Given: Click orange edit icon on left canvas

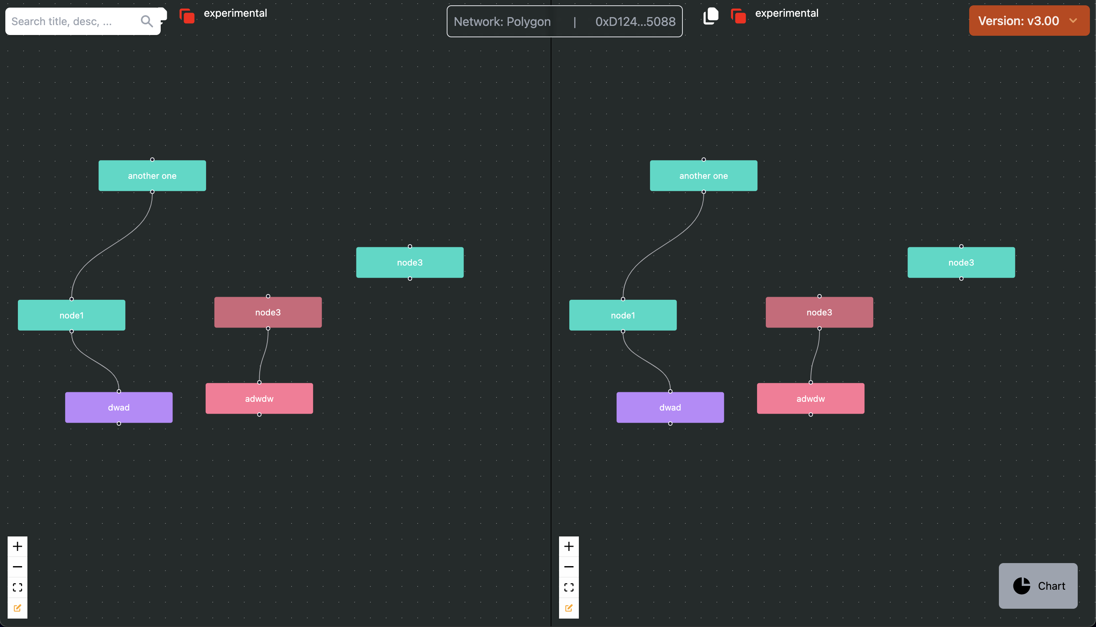Looking at the screenshot, I should click(x=17, y=608).
